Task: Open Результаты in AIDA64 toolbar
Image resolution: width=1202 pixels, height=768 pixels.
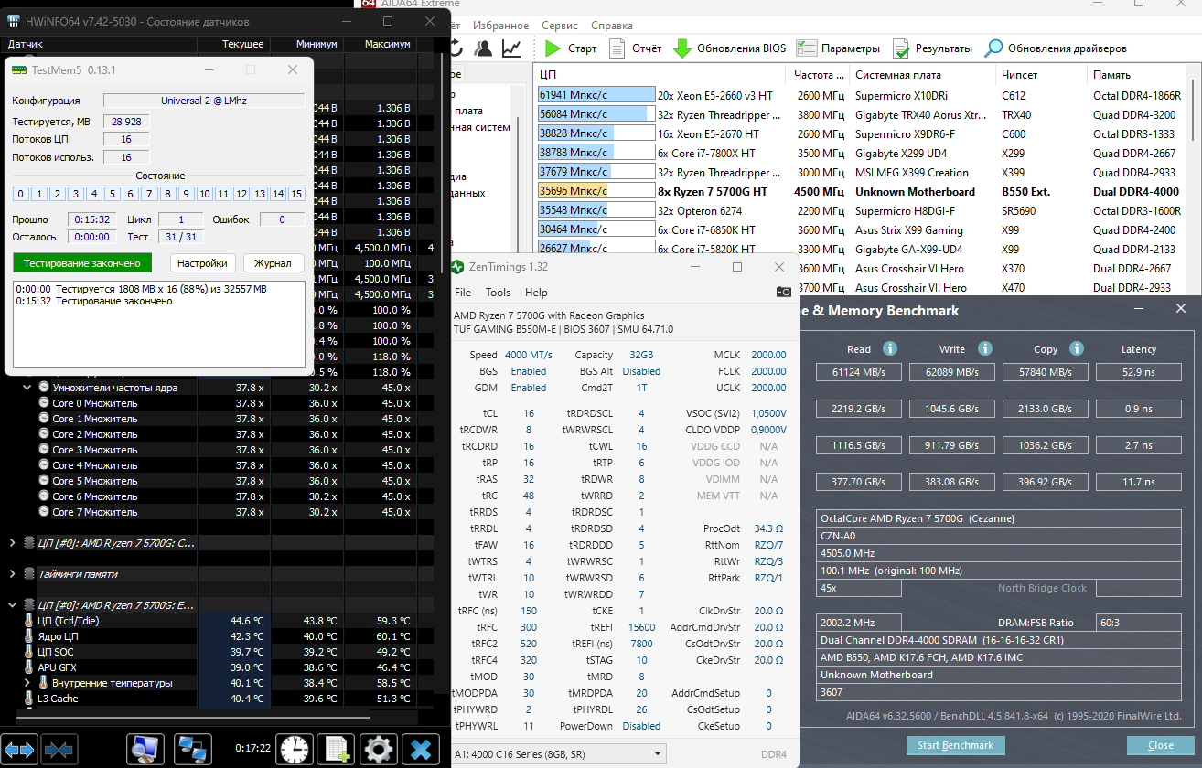Action: click(932, 48)
